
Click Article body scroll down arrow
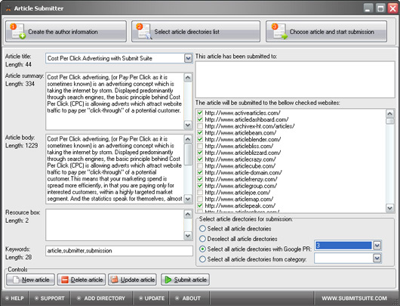[x=188, y=199]
